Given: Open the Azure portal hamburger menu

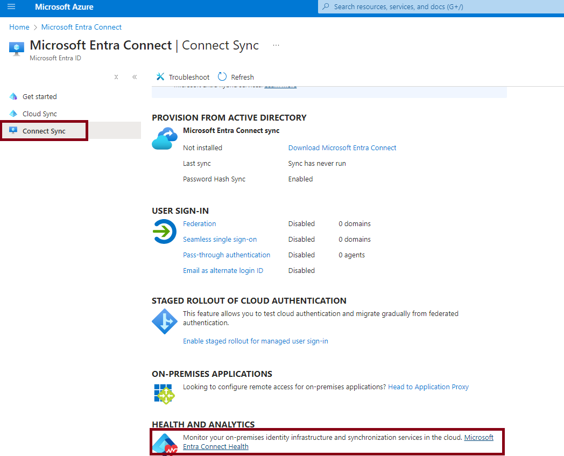Looking at the screenshot, I should tap(11, 6).
